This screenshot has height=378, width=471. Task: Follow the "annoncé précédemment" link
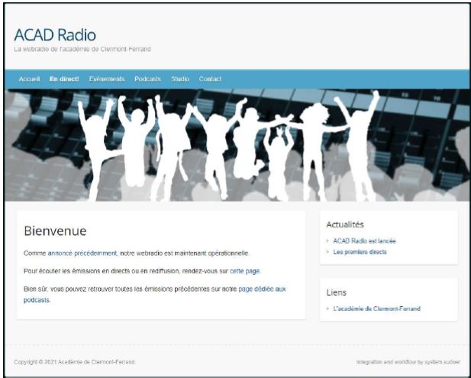(82, 253)
